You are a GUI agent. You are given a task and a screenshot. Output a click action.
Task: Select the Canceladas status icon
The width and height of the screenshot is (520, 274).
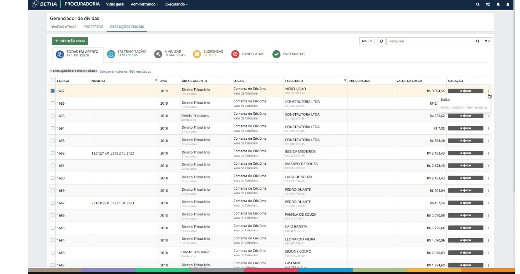[235, 54]
